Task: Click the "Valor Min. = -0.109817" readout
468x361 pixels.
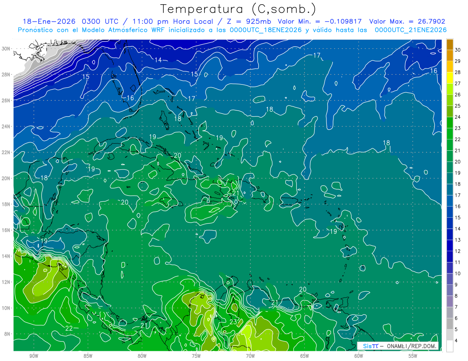Action: tap(320, 21)
